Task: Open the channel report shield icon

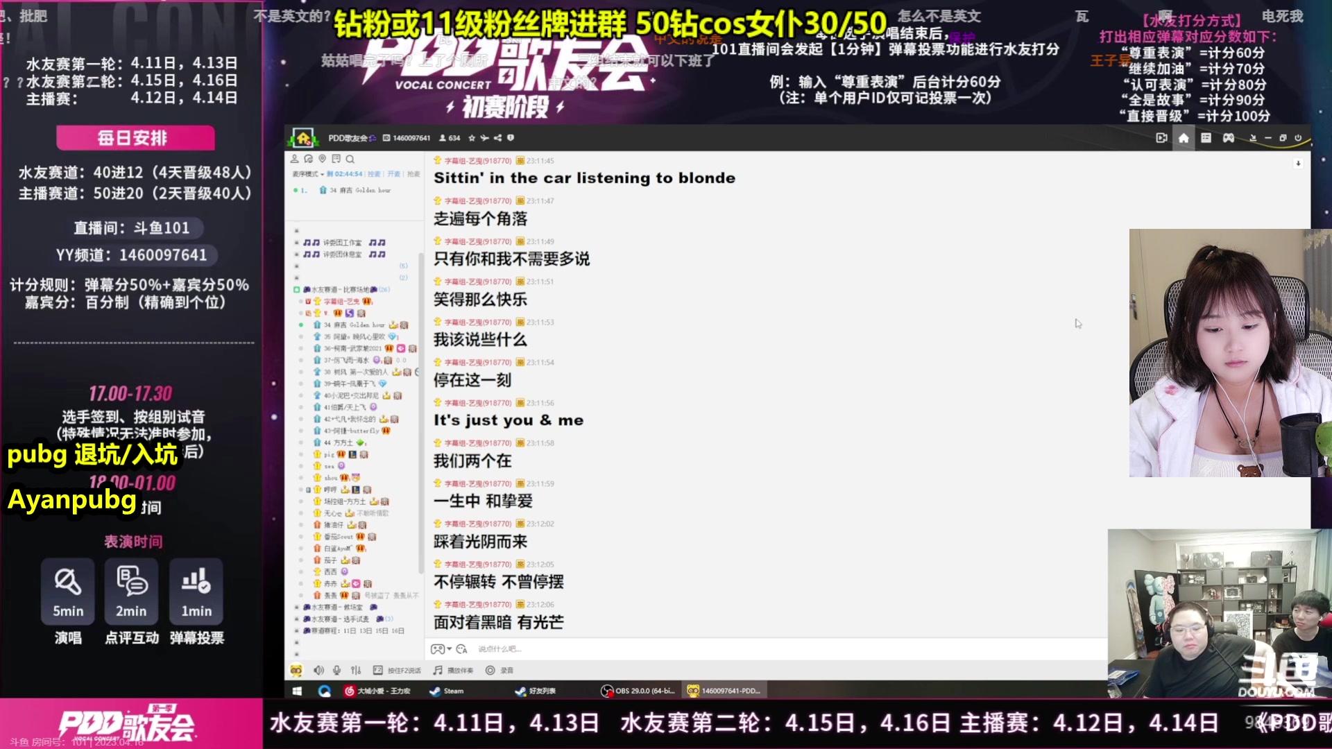Action: click(511, 138)
